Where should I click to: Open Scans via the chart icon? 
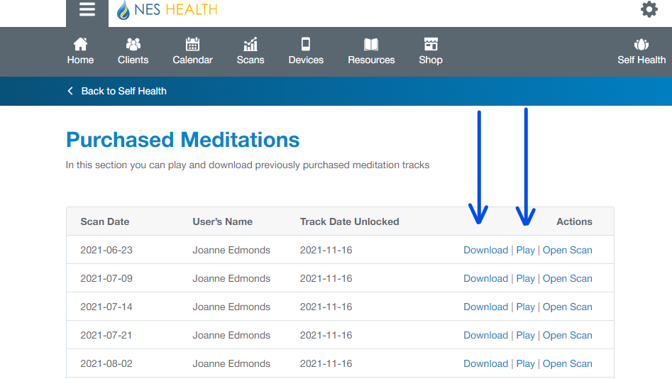250,45
